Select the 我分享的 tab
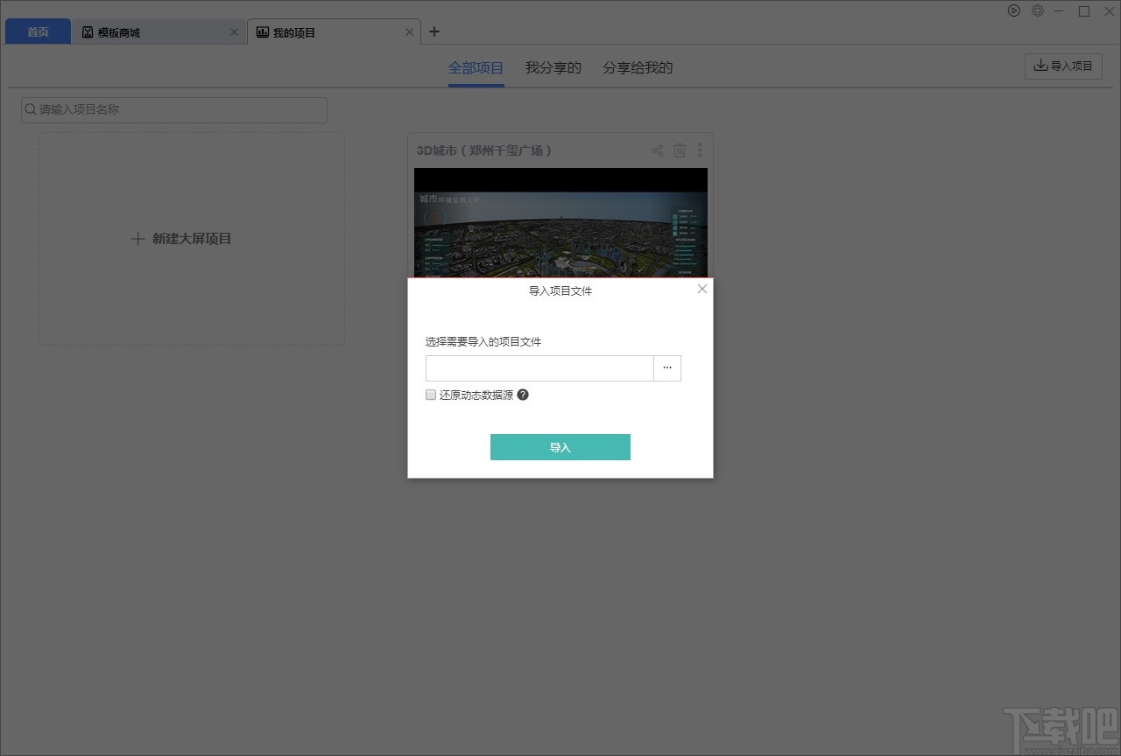 click(x=553, y=67)
